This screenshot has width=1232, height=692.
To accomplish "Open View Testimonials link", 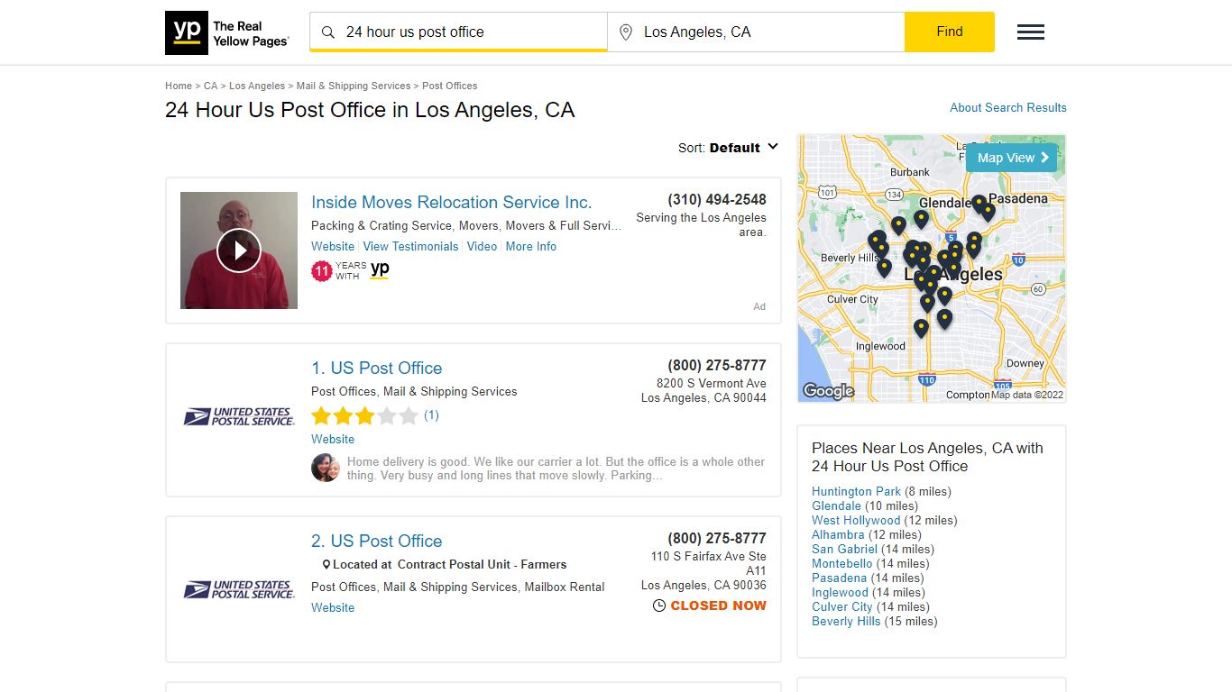I will point(410,246).
